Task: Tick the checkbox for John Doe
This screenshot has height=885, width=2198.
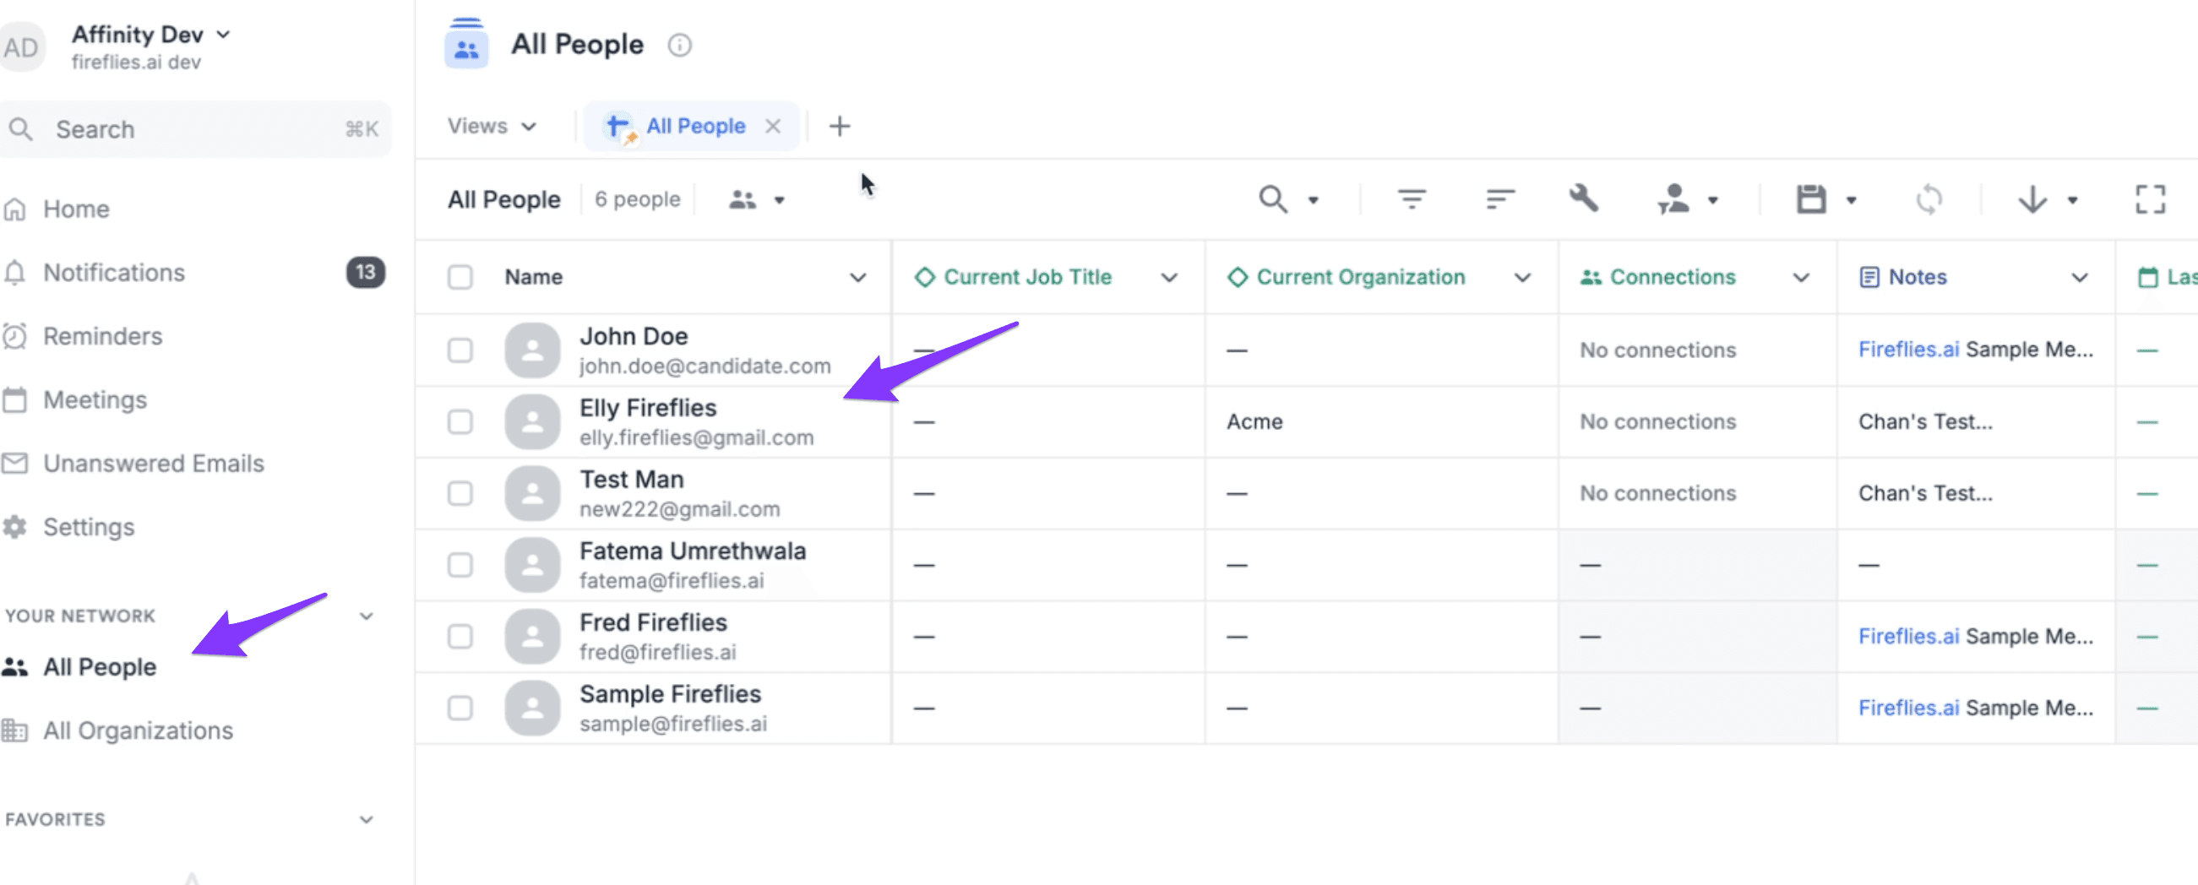Action: [x=460, y=350]
